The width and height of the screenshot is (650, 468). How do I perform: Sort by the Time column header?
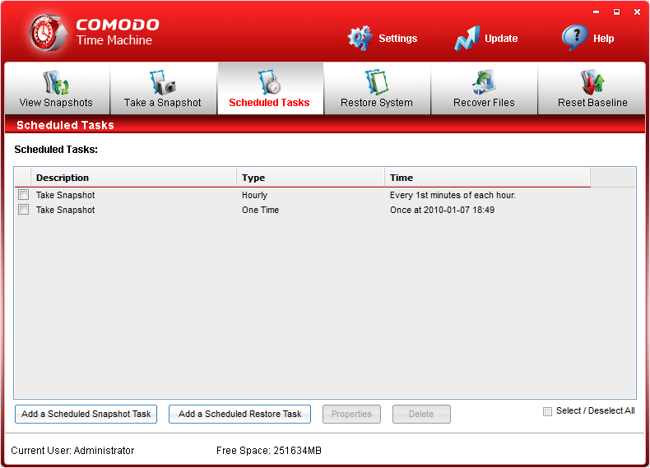click(x=487, y=178)
